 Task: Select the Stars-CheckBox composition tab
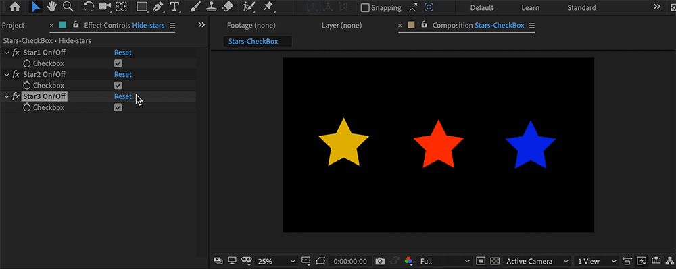(257, 42)
